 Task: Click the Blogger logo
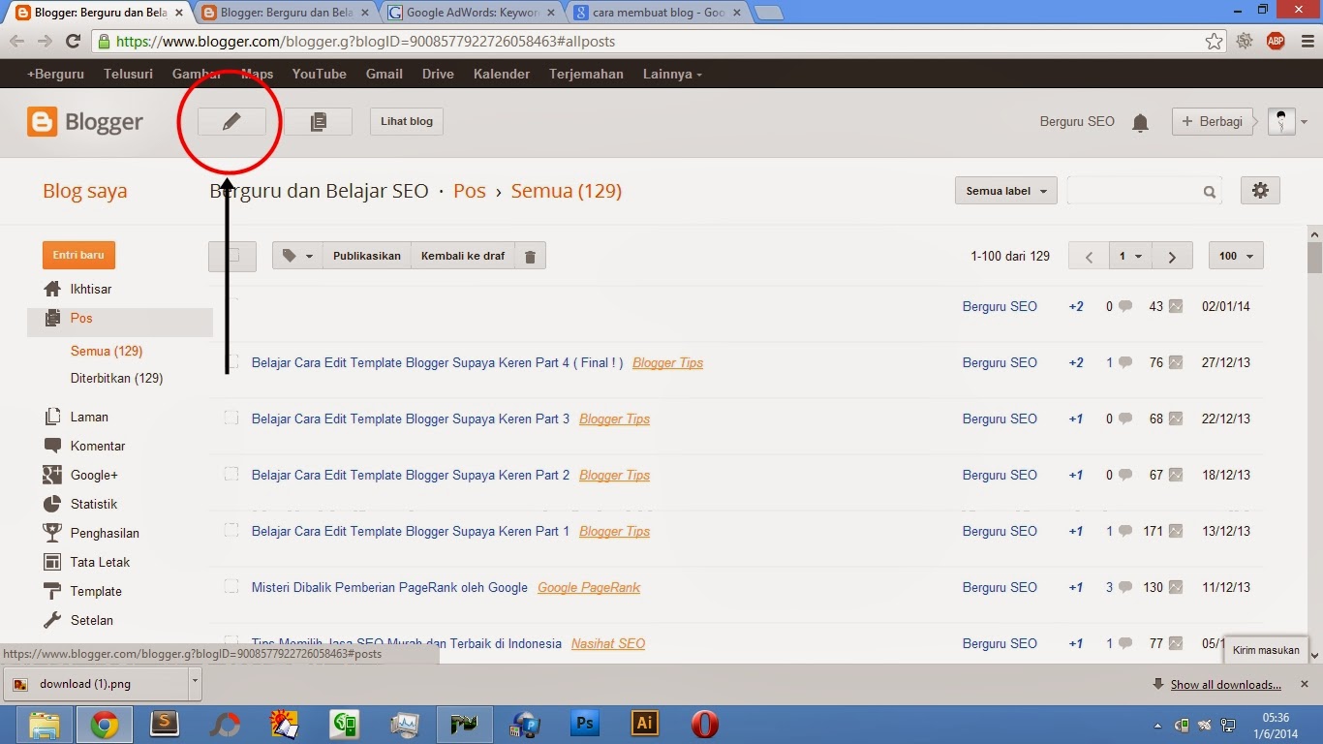point(85,122)
